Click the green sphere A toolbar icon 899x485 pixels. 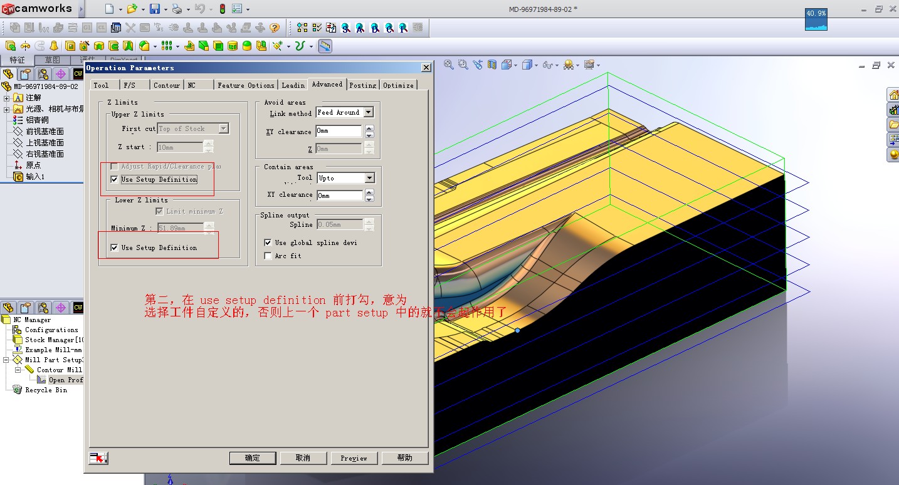(x=360, y=28)
